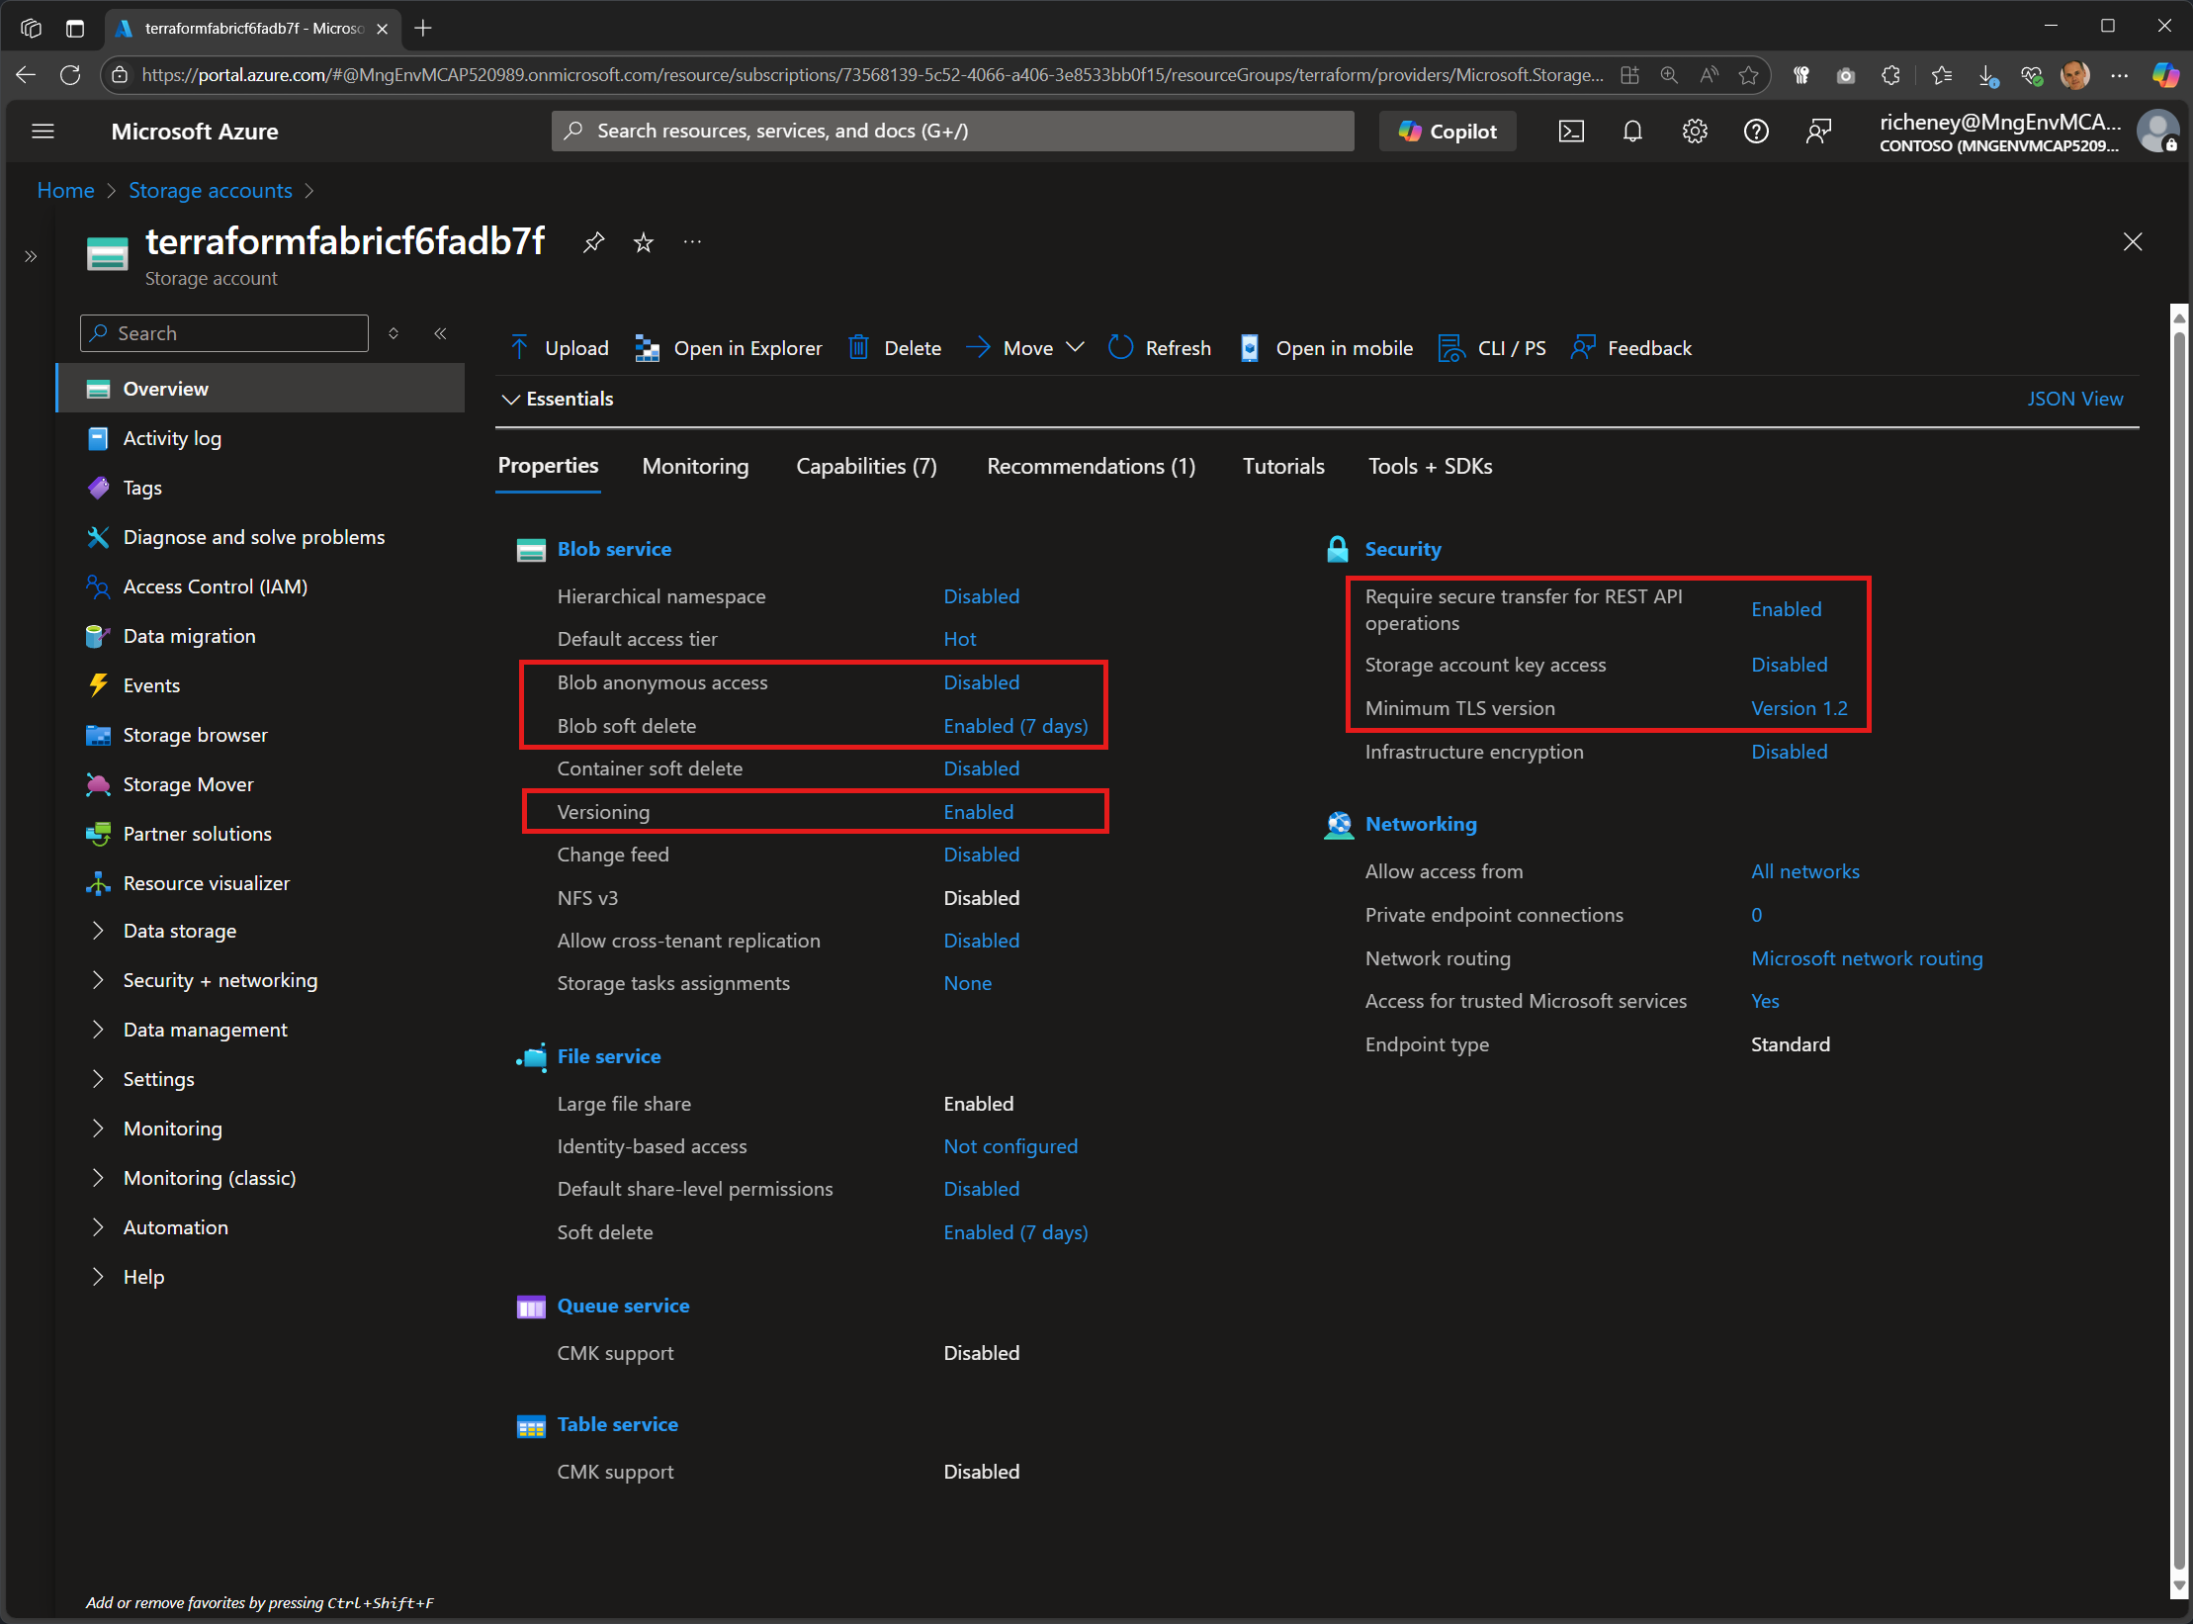Open portal settings gear
2193x1624 pixels.
pos(1695,131)
